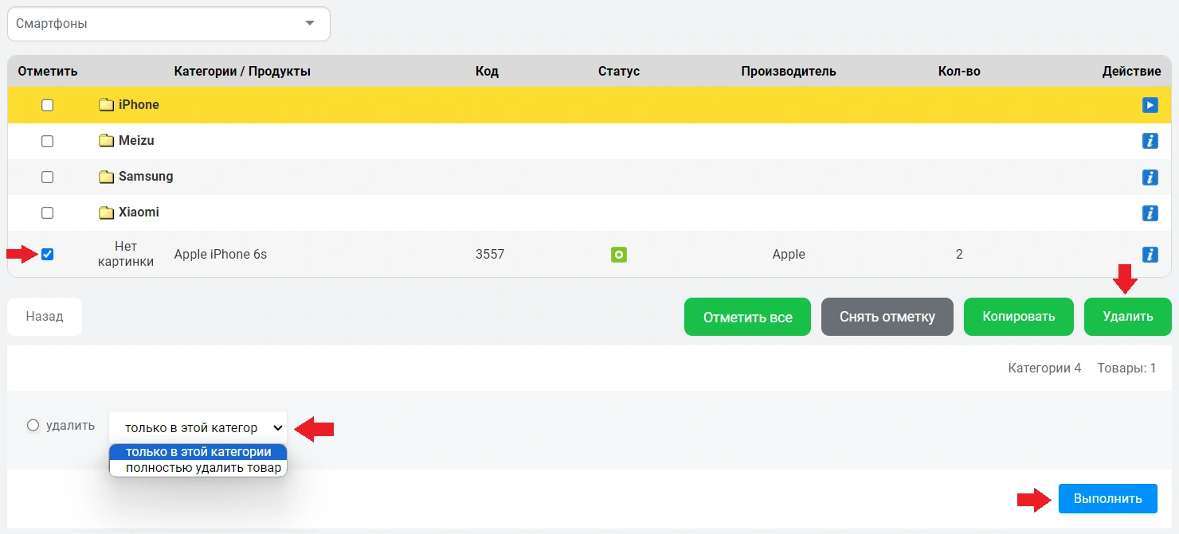The height and width of the screenshot is (534, 1179).
Task: Click the blue play icon in iPhone row
Action: (1150, 105)
